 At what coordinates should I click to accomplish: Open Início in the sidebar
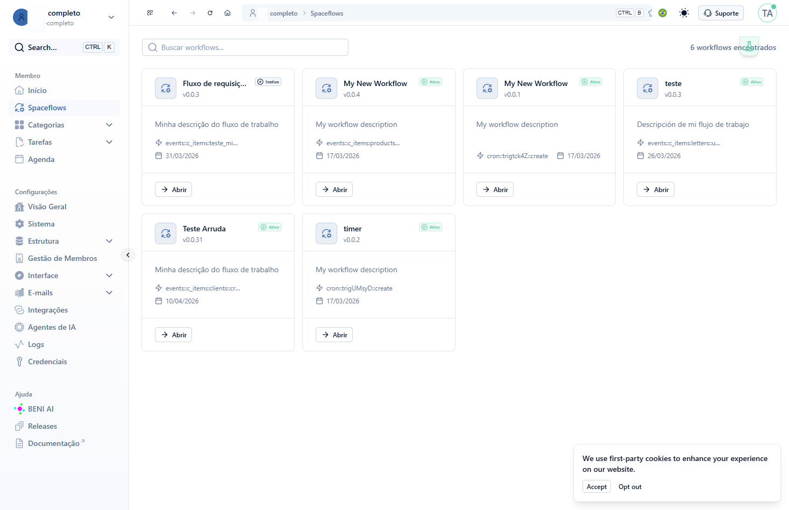click(x=65, y=90)
